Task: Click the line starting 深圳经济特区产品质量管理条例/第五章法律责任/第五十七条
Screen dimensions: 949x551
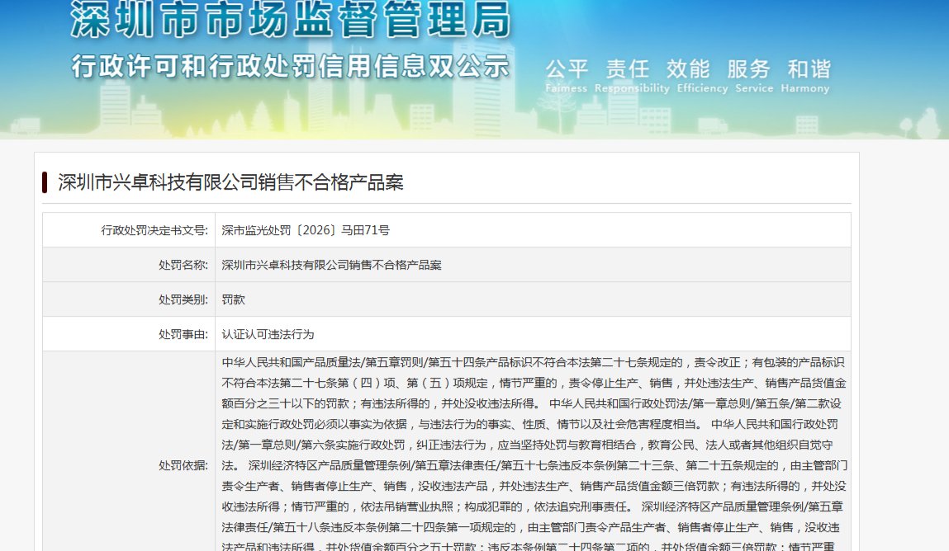Action: click(534, 465)
